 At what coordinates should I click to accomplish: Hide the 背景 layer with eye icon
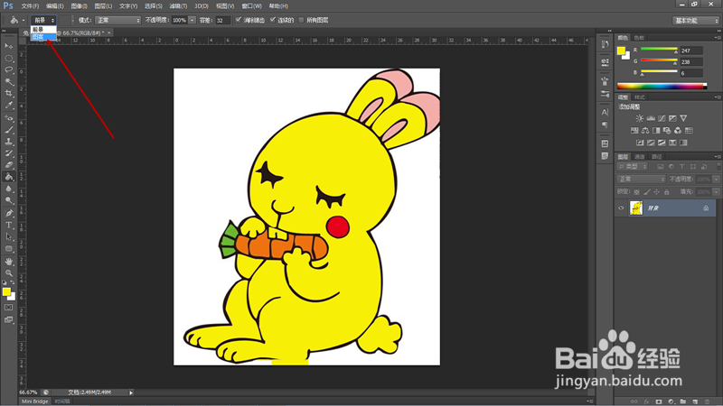(x=621, y=208)
